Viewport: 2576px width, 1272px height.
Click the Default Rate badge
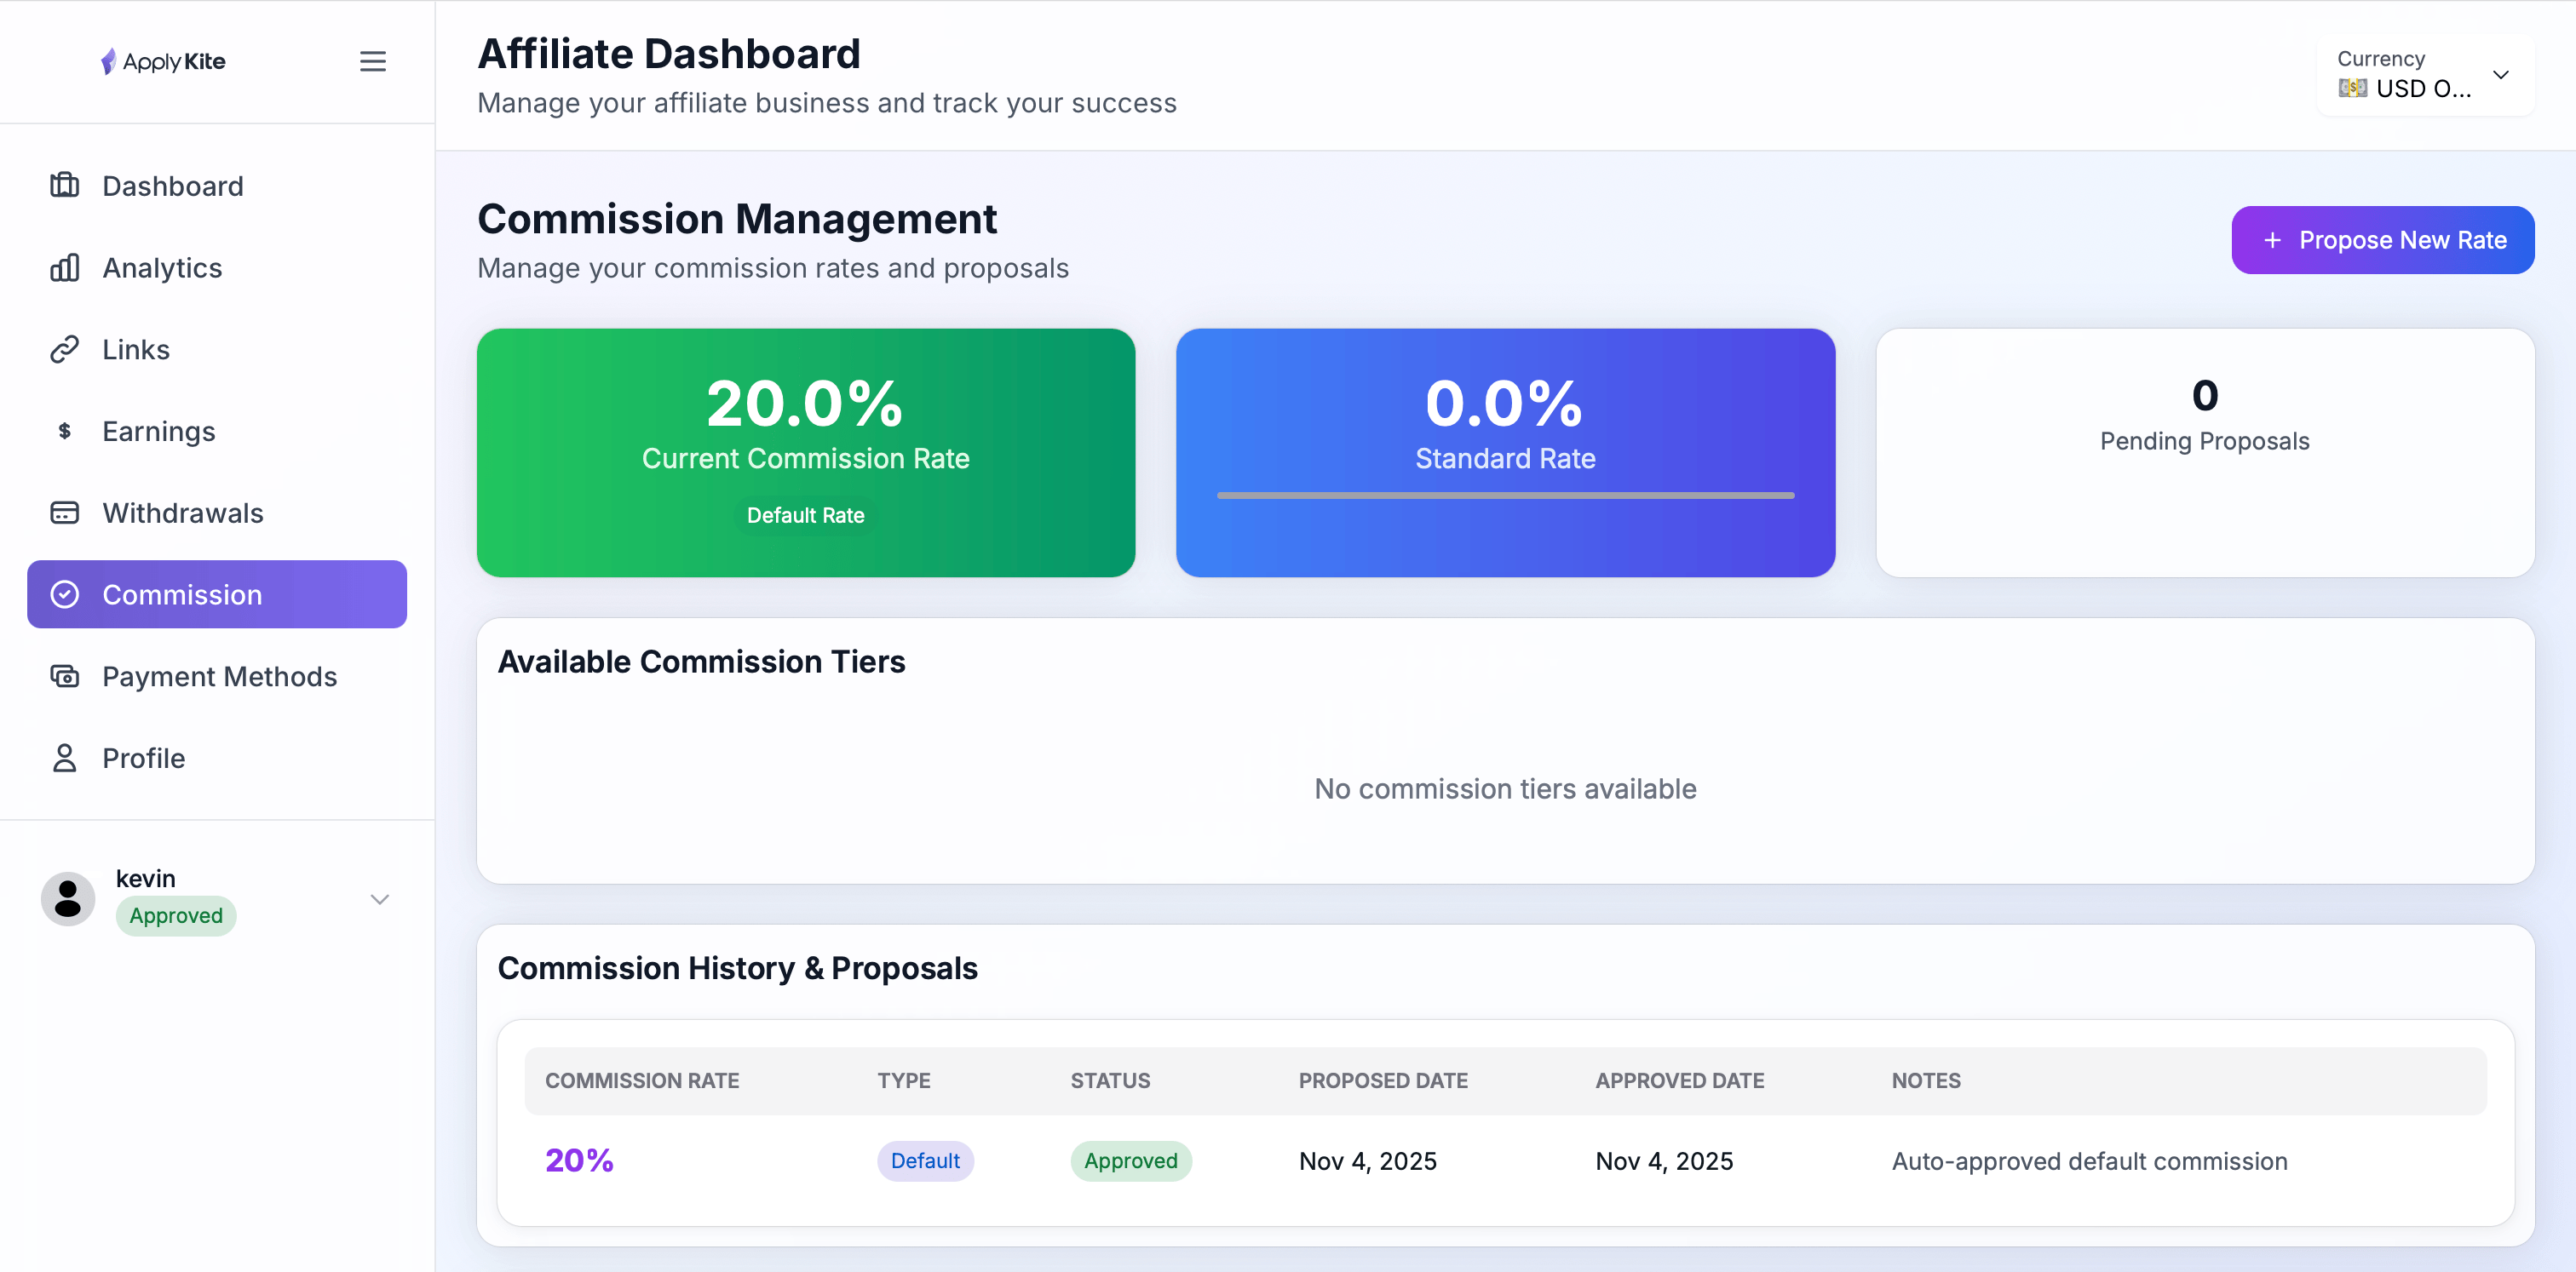click(805, 516)
